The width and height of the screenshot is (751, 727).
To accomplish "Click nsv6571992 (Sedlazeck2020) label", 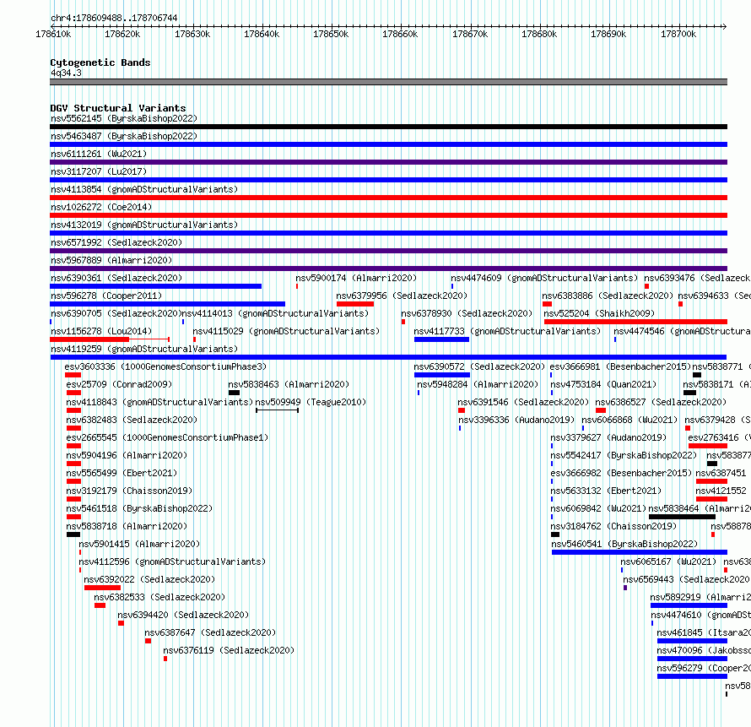I will pyautogui.click(x=116, y=242).
